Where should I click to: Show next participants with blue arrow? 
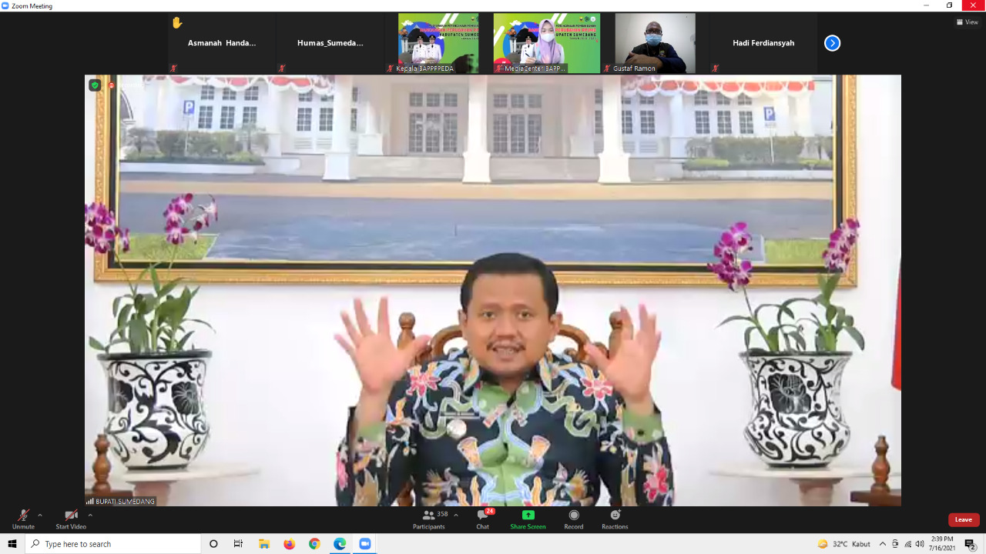(x=832, y=43)
